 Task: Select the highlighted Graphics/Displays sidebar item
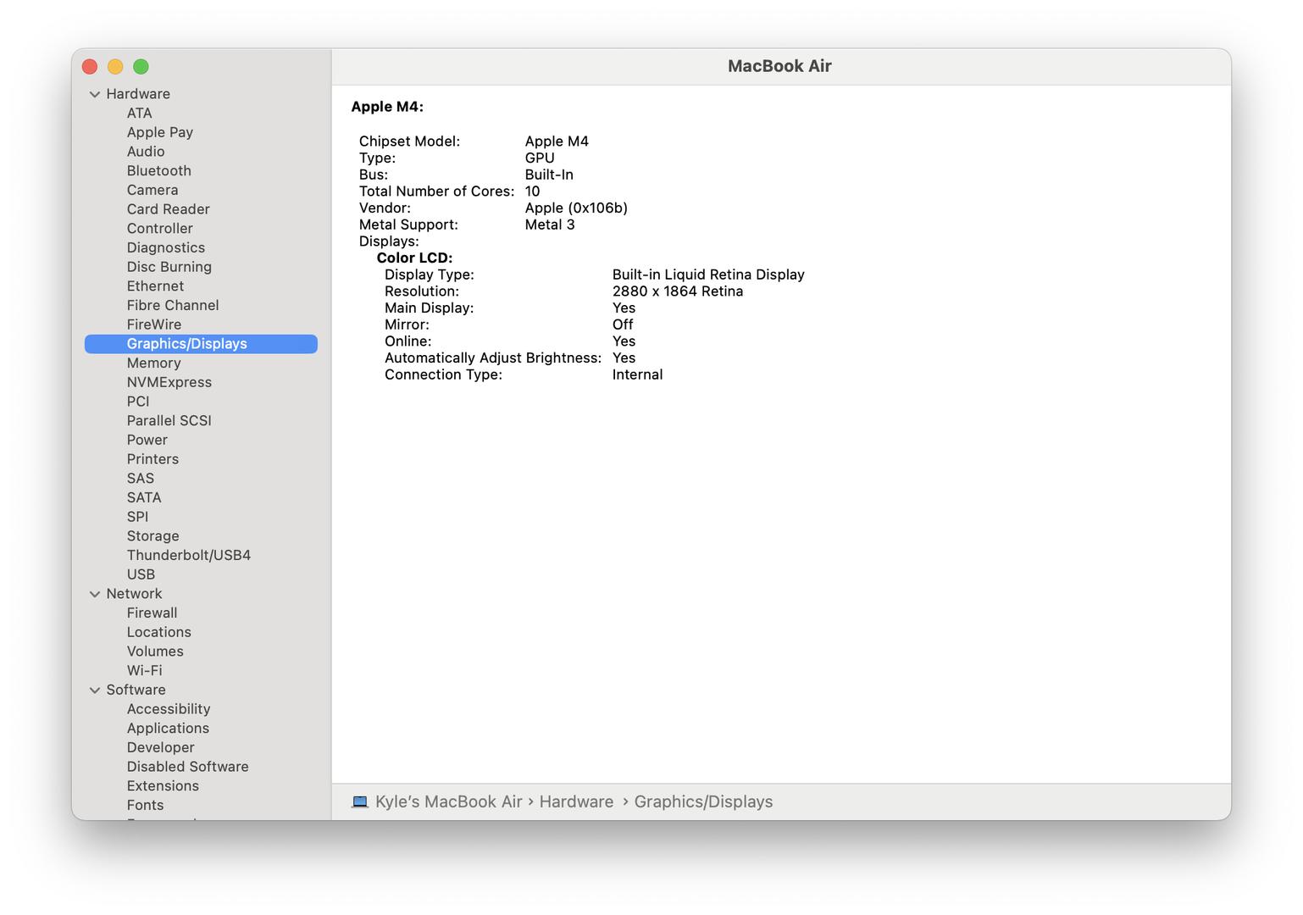click(x=186, y=344)
